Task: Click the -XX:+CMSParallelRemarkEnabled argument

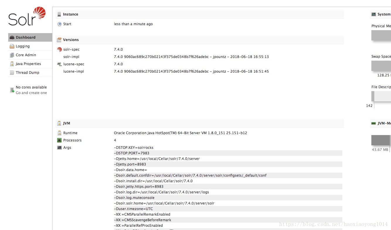Action: 142,214
